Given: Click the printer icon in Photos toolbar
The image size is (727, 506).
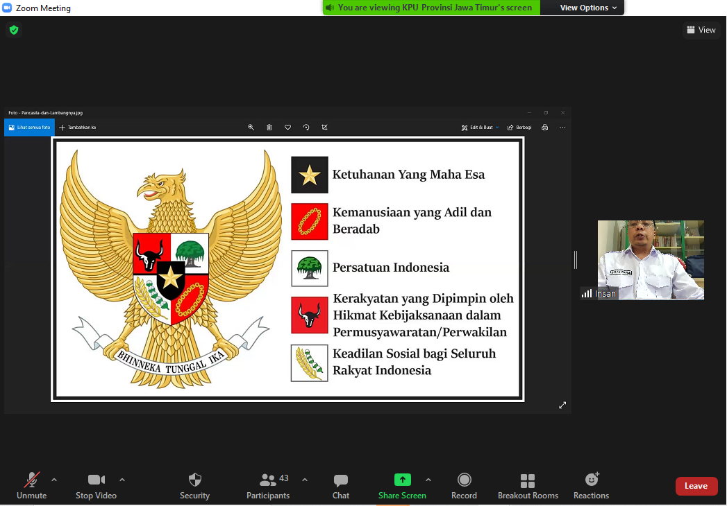Looking at the screenshot, I should pyautogui.click(x=544, y=128).
